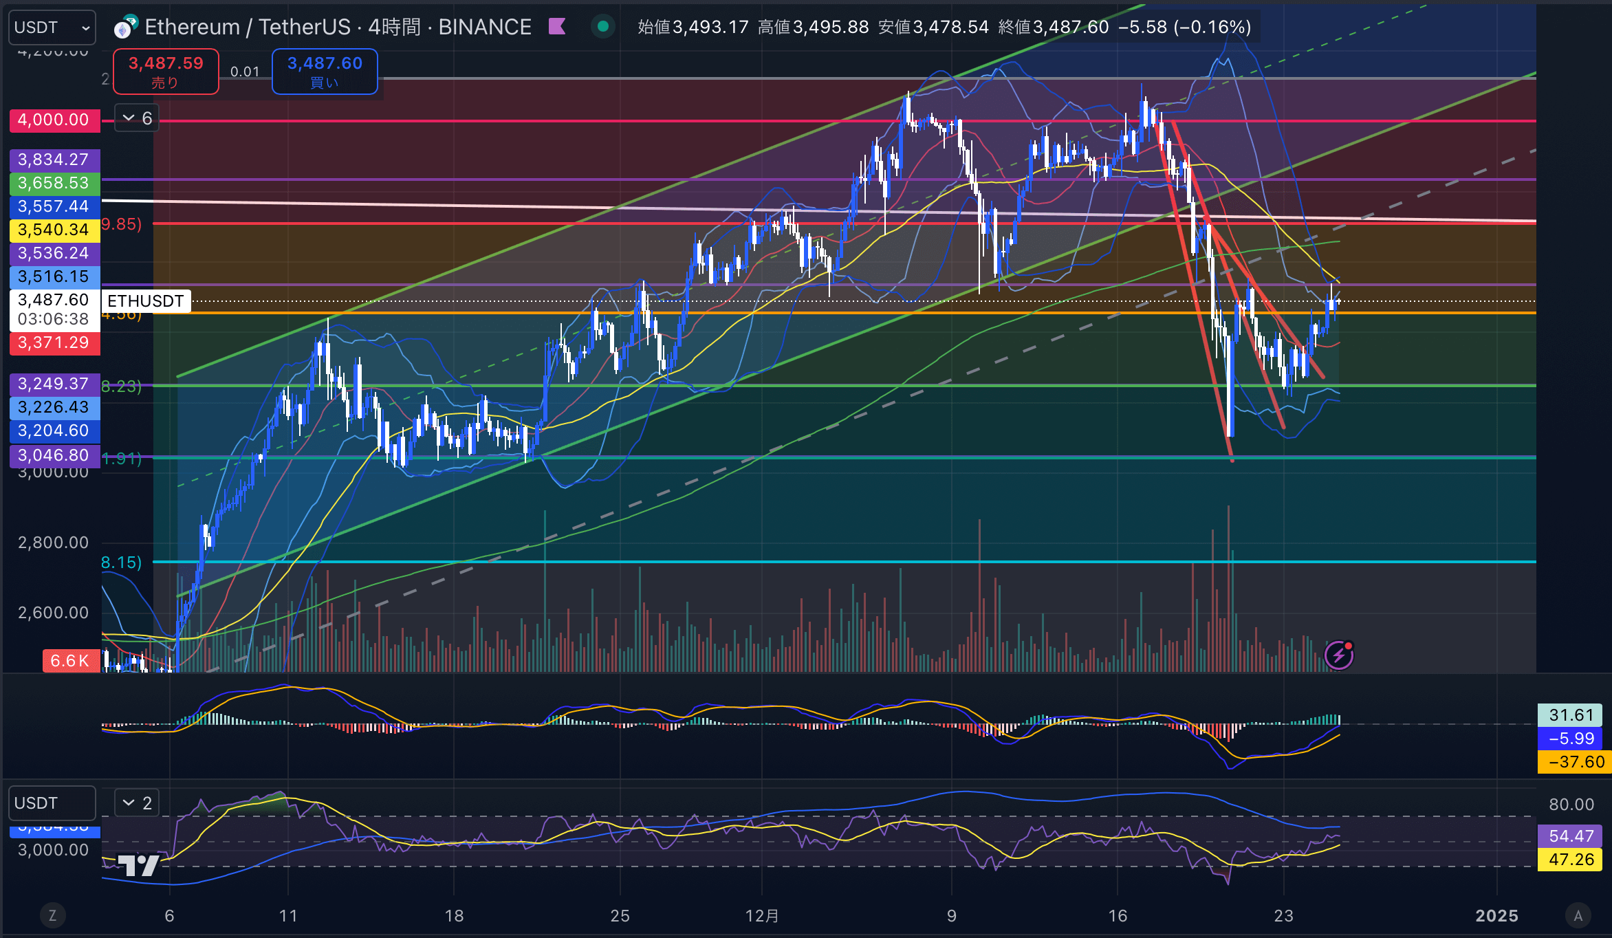This screenshot has height=938, width=1612.
Task: Click the 03:06:38 bar countdown timer
Action: (x=54, y=319)
